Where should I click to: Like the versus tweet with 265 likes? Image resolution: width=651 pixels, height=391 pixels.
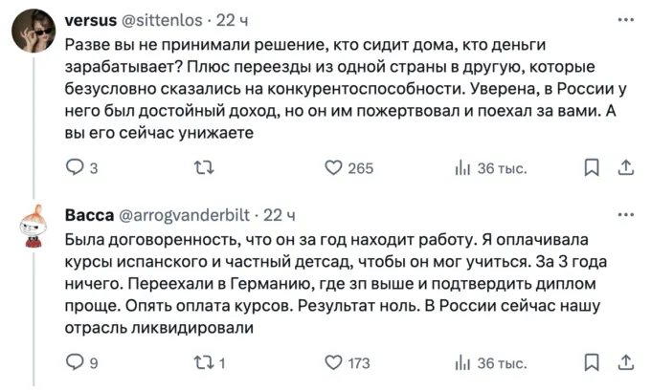pos(334,168)
